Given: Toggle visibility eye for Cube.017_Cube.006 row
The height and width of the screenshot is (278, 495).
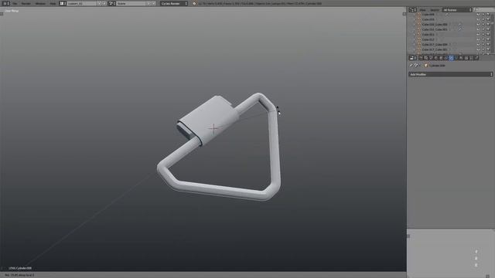Looking at the screenshot, I should tap(478, 45).
